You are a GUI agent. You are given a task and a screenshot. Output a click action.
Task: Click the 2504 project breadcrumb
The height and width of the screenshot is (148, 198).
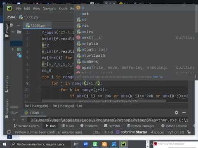(11, 17)
